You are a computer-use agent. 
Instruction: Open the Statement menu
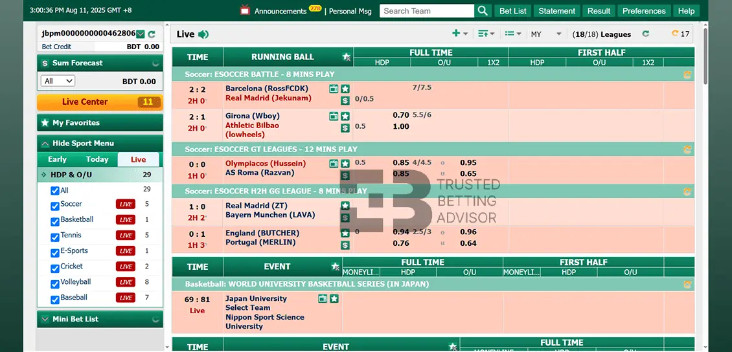557,11
